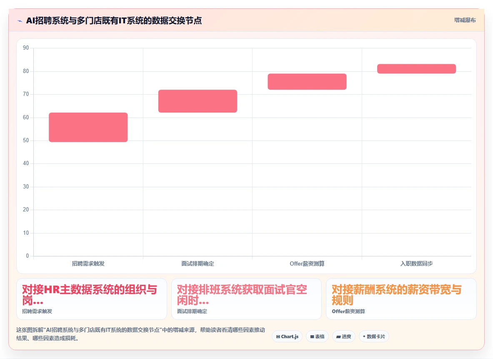Click the x-axis label 入职数据同步

[x=416, y=264]
